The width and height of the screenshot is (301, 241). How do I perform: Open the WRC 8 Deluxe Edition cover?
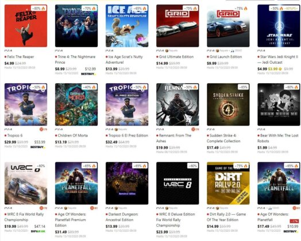[x=177, y=183]
